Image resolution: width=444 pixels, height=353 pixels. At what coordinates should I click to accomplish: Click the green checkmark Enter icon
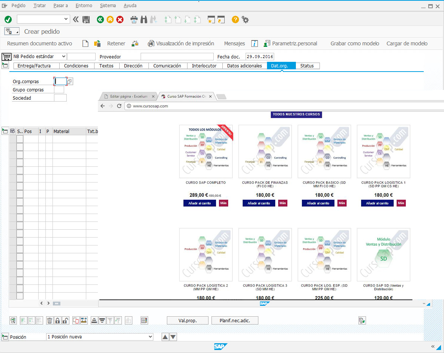click(x=8, y=19)
